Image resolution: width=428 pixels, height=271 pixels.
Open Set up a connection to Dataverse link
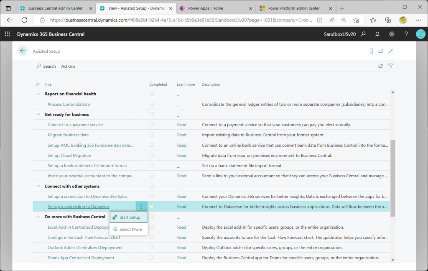click(79, 207)
